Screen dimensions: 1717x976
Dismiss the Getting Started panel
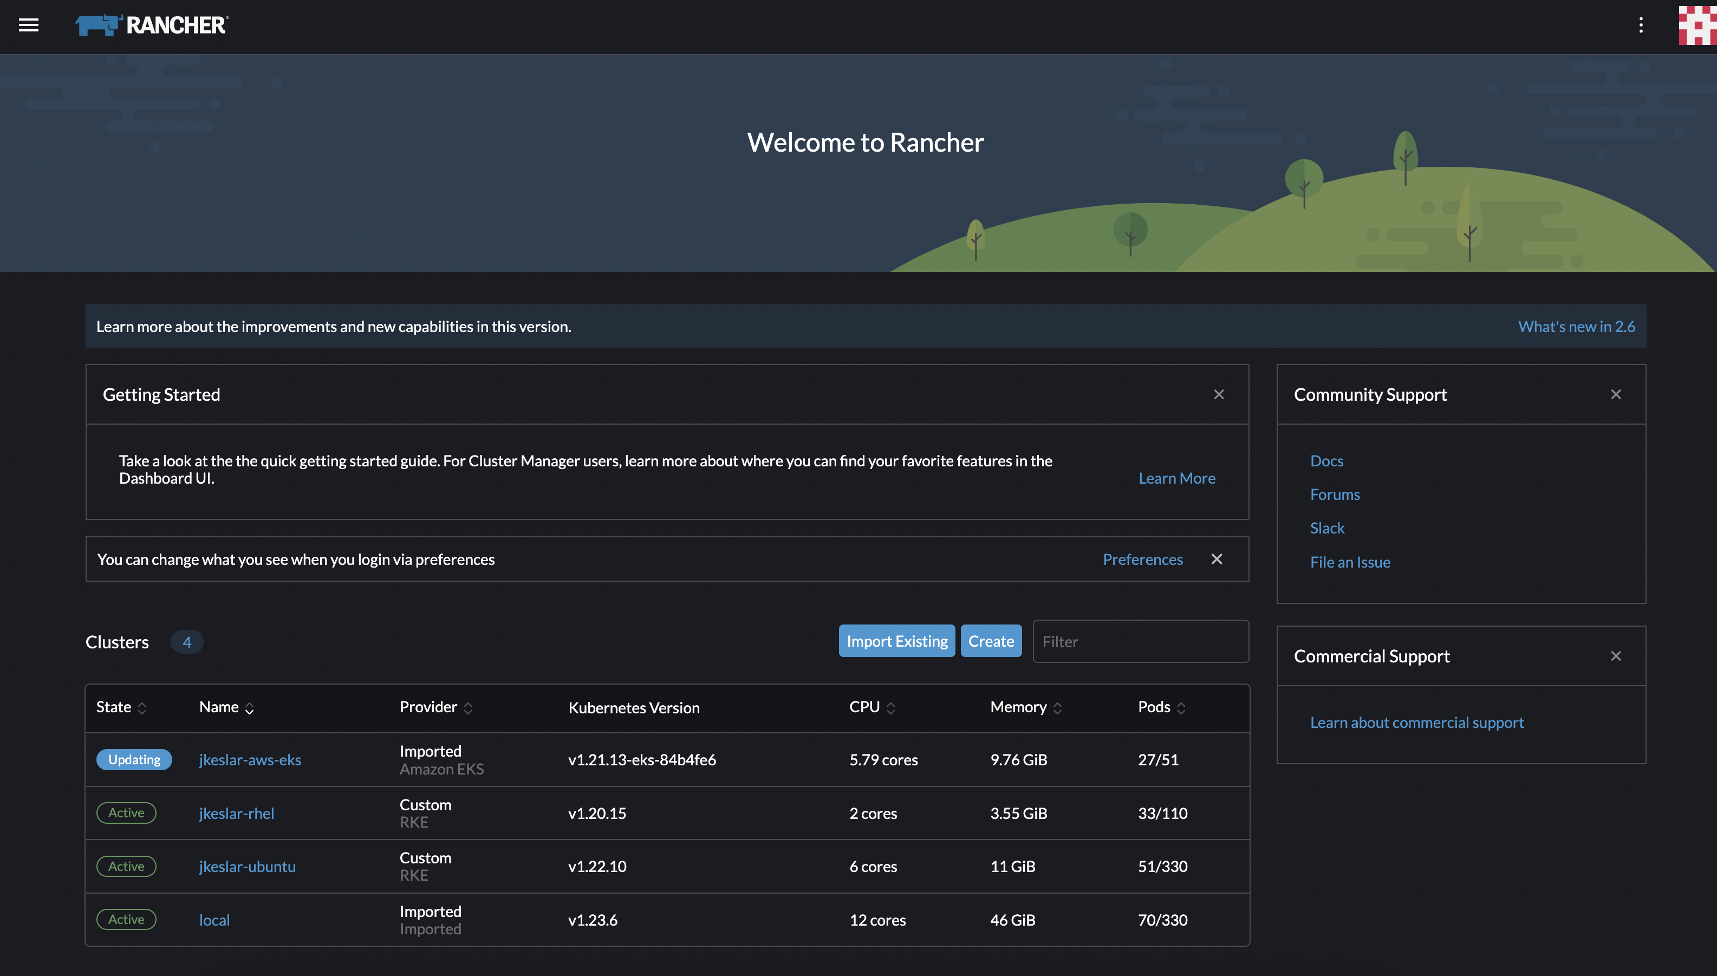(x=1219, y=394)
